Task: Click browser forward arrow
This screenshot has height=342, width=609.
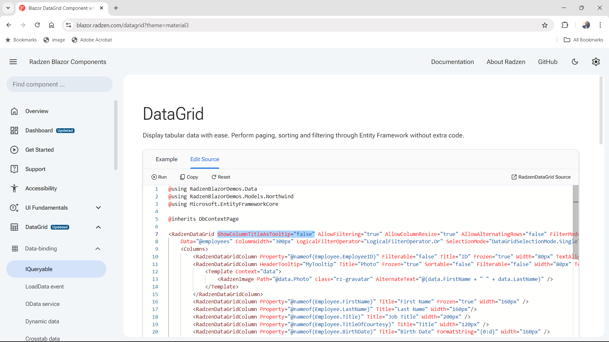Action: 23,25
